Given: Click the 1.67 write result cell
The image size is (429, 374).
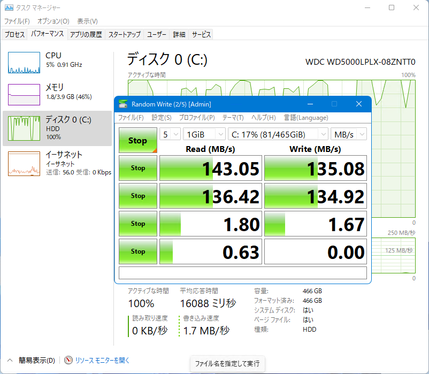Looking at the screenshot, I should 316,224.
